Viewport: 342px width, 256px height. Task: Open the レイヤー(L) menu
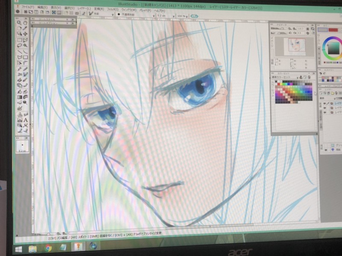[84, 8]
